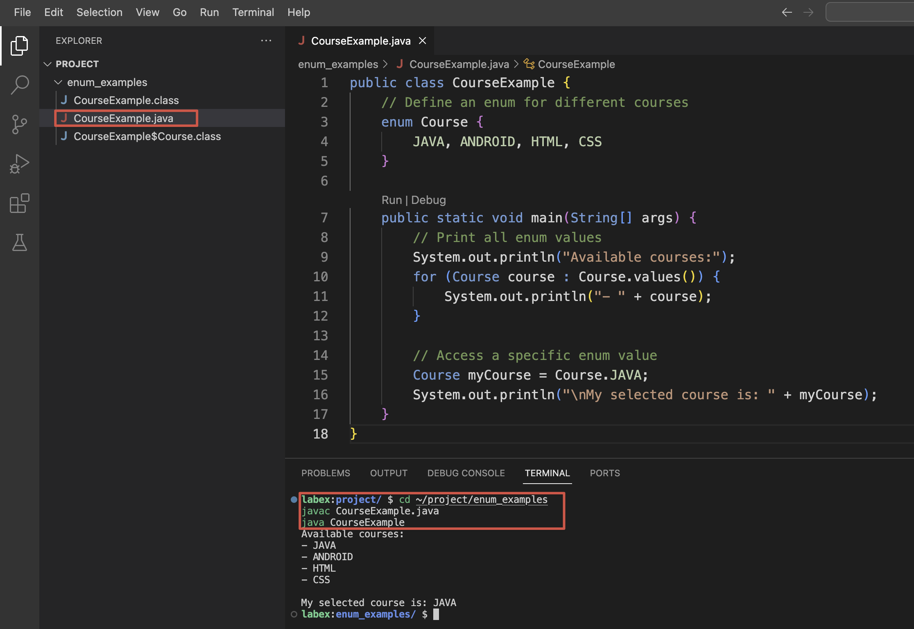Image resolution: width=914 pixels, height=629 pixels.
Task: Click the terminal prompt to type a command
Action: (x=435, y=614)
